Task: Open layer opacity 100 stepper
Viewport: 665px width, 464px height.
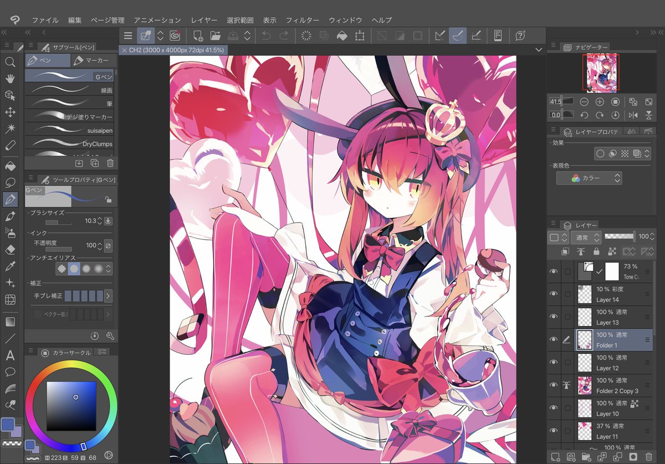Action: click(x=652, y=237)
